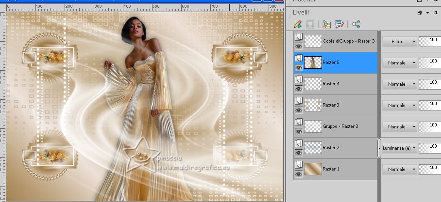Image resolution: width=441 pixels, height=202 pixels.
Task: Open the Luminanza (e) blend mode dropdown
Action: pos(399,148)
